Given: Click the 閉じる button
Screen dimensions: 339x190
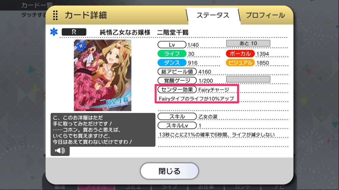Looking at the screenshot, I should (169, 171).
